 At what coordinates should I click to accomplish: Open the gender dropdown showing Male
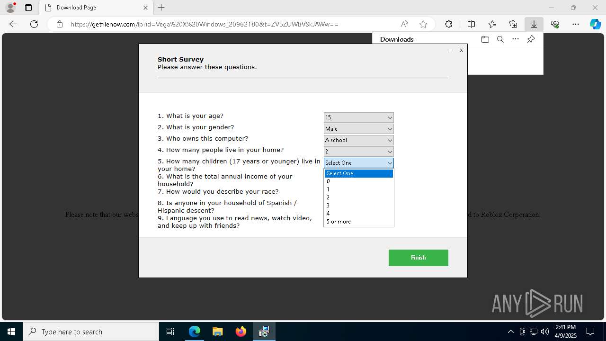(359, 129)
